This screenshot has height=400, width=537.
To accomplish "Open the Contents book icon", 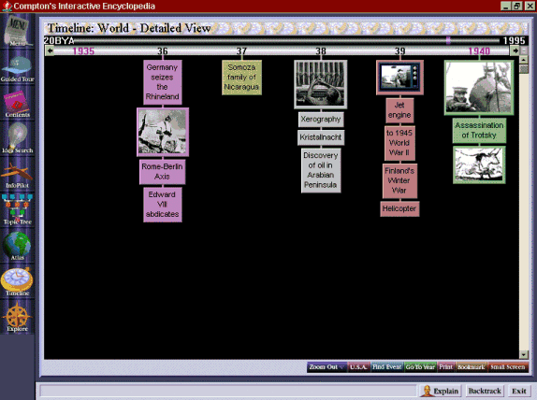I will tap(17, 105).
